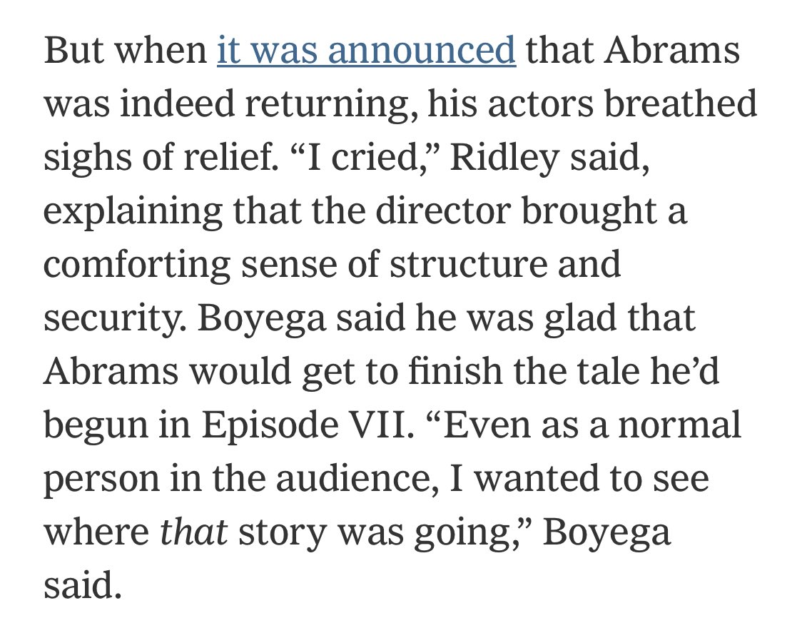The image size is (802, 628).
Task: Click the word 'finish' in the paragraph
Action: click(455, 371)
